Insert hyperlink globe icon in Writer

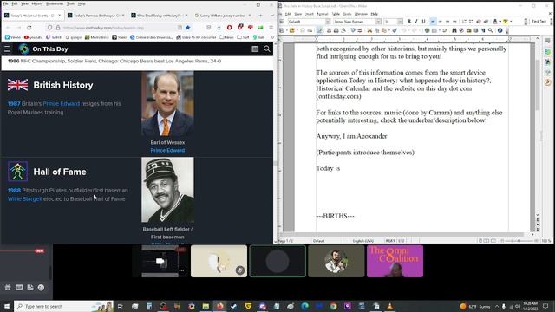(x=427, y=31)
